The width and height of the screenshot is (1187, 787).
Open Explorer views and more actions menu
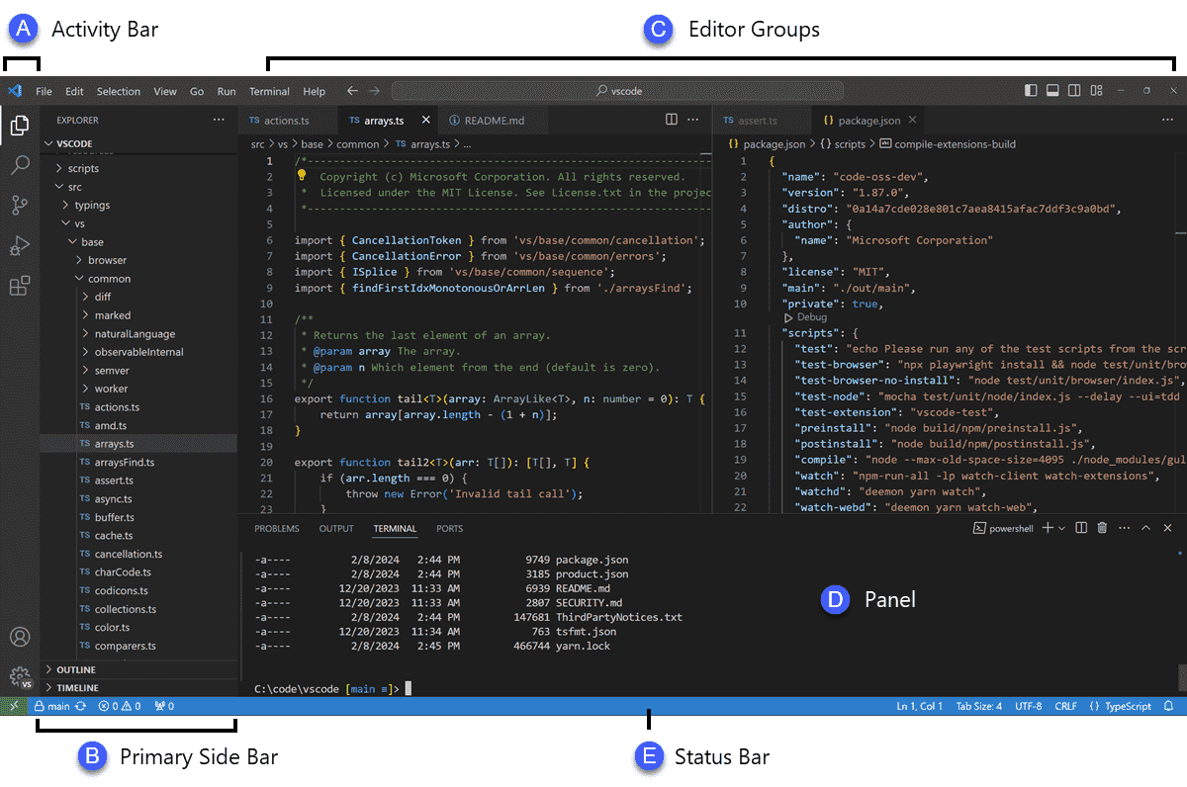(219, 120)
